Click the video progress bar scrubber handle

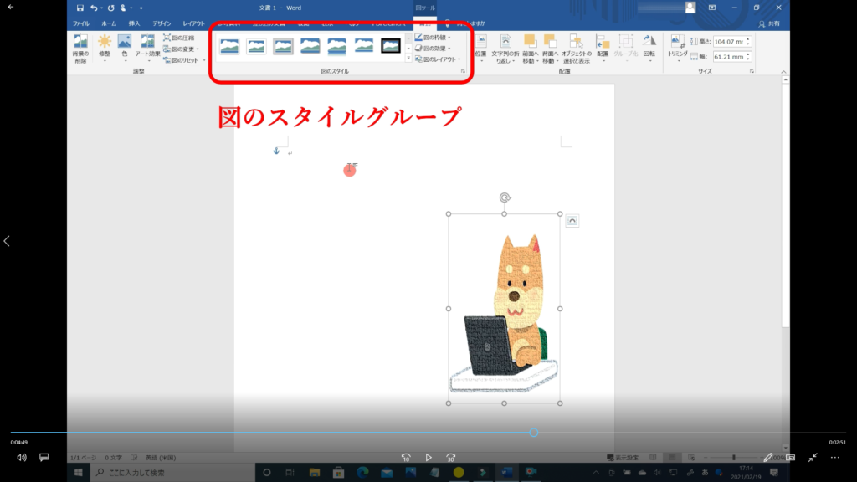pos(533,433)
